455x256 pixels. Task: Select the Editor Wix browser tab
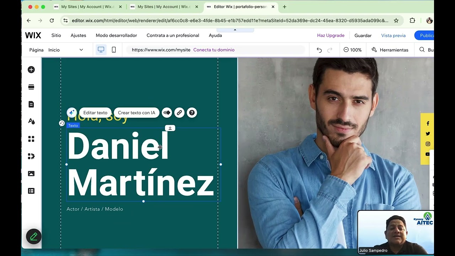(240, 7)
